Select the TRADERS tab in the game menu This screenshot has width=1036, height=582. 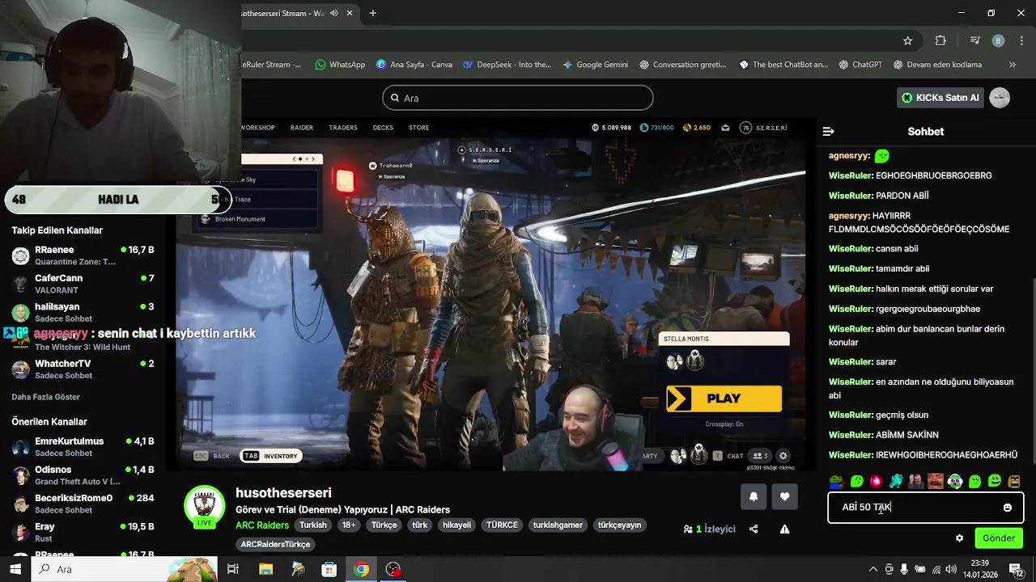pos(343,128)
